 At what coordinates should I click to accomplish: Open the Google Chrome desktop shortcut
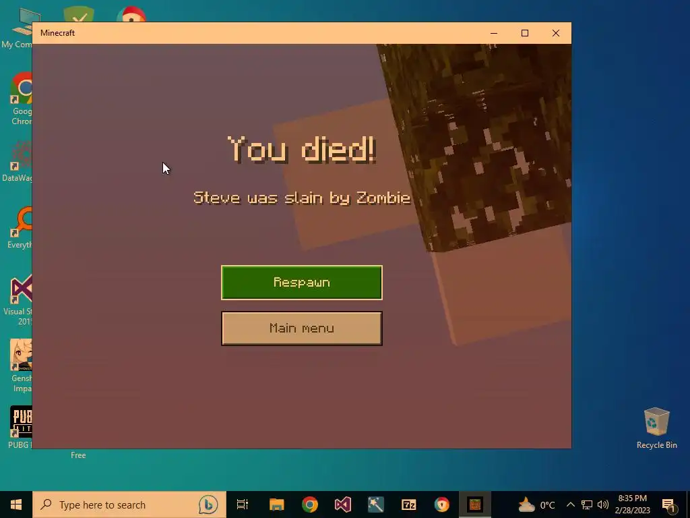click(x=20, y=99)
